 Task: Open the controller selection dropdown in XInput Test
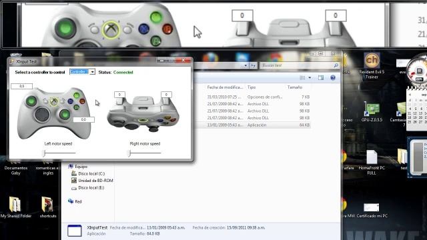pyautogui.click(x=92, y=72)
